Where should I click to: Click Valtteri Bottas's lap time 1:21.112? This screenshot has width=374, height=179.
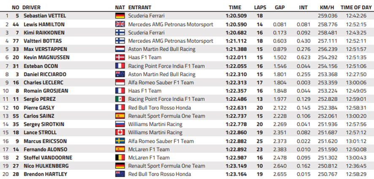[x=236, y=41]
